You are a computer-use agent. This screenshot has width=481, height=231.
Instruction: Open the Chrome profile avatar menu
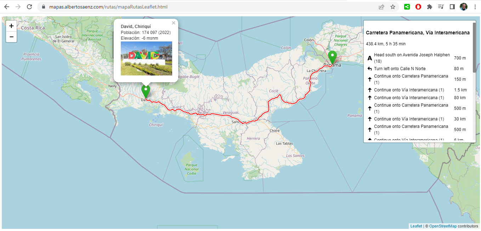tap(464, 6)
